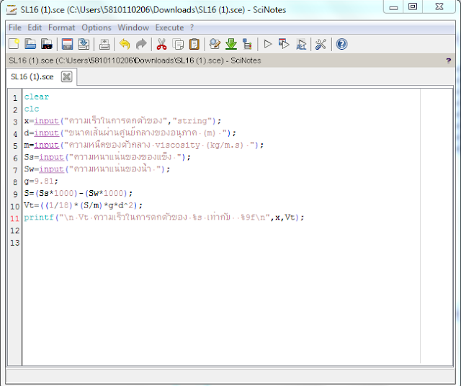Click the d=input call on line 4
Viewport: 461px width, 386px height.
(x=130, y=133)
